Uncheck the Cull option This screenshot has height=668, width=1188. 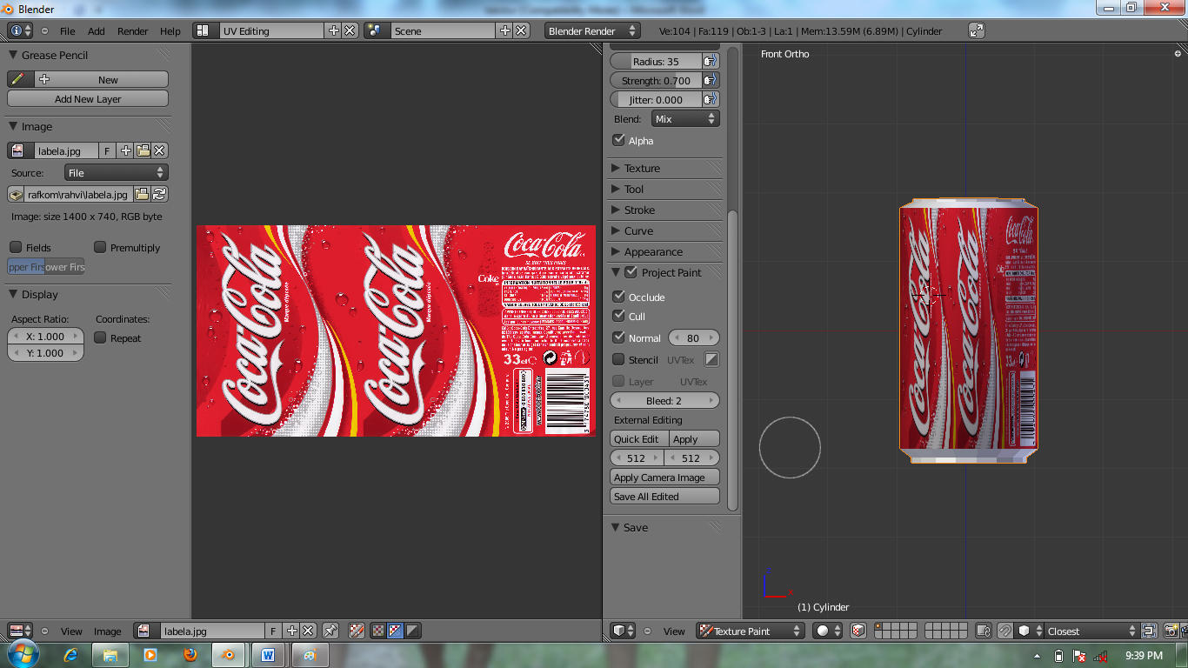click(618, 316)
